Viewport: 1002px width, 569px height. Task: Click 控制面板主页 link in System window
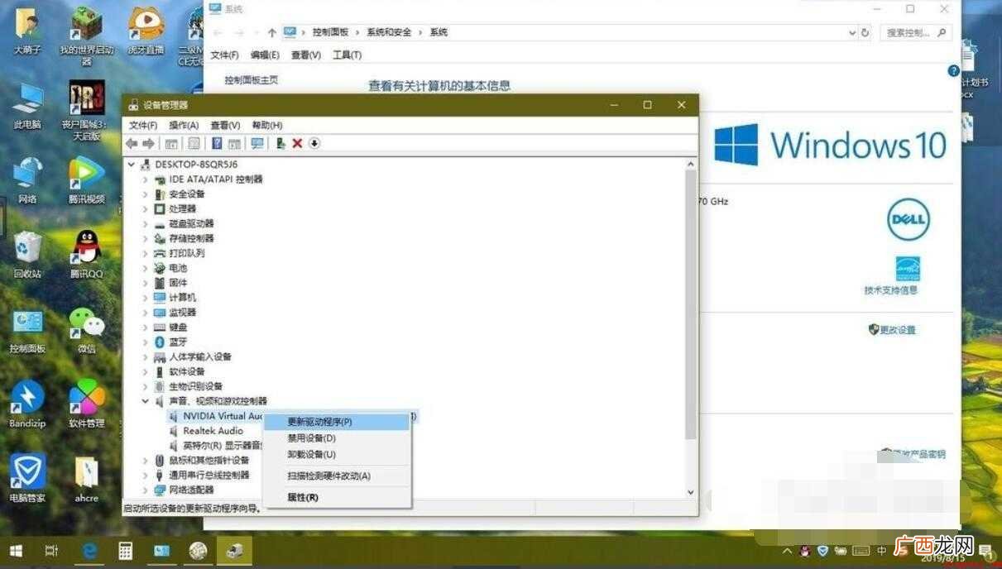tap(252, 80)
